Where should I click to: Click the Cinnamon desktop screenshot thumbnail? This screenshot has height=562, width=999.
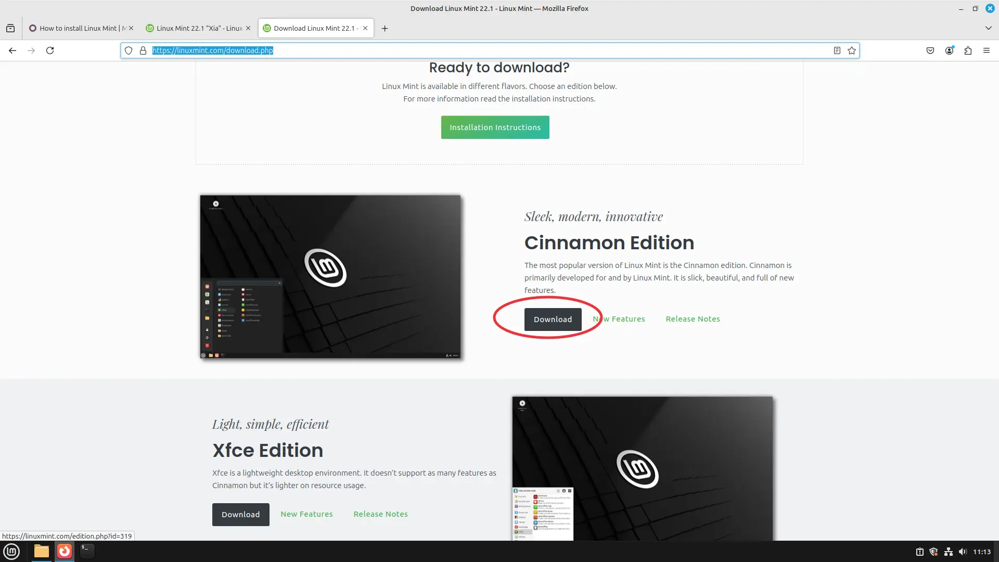click(330, 277)
